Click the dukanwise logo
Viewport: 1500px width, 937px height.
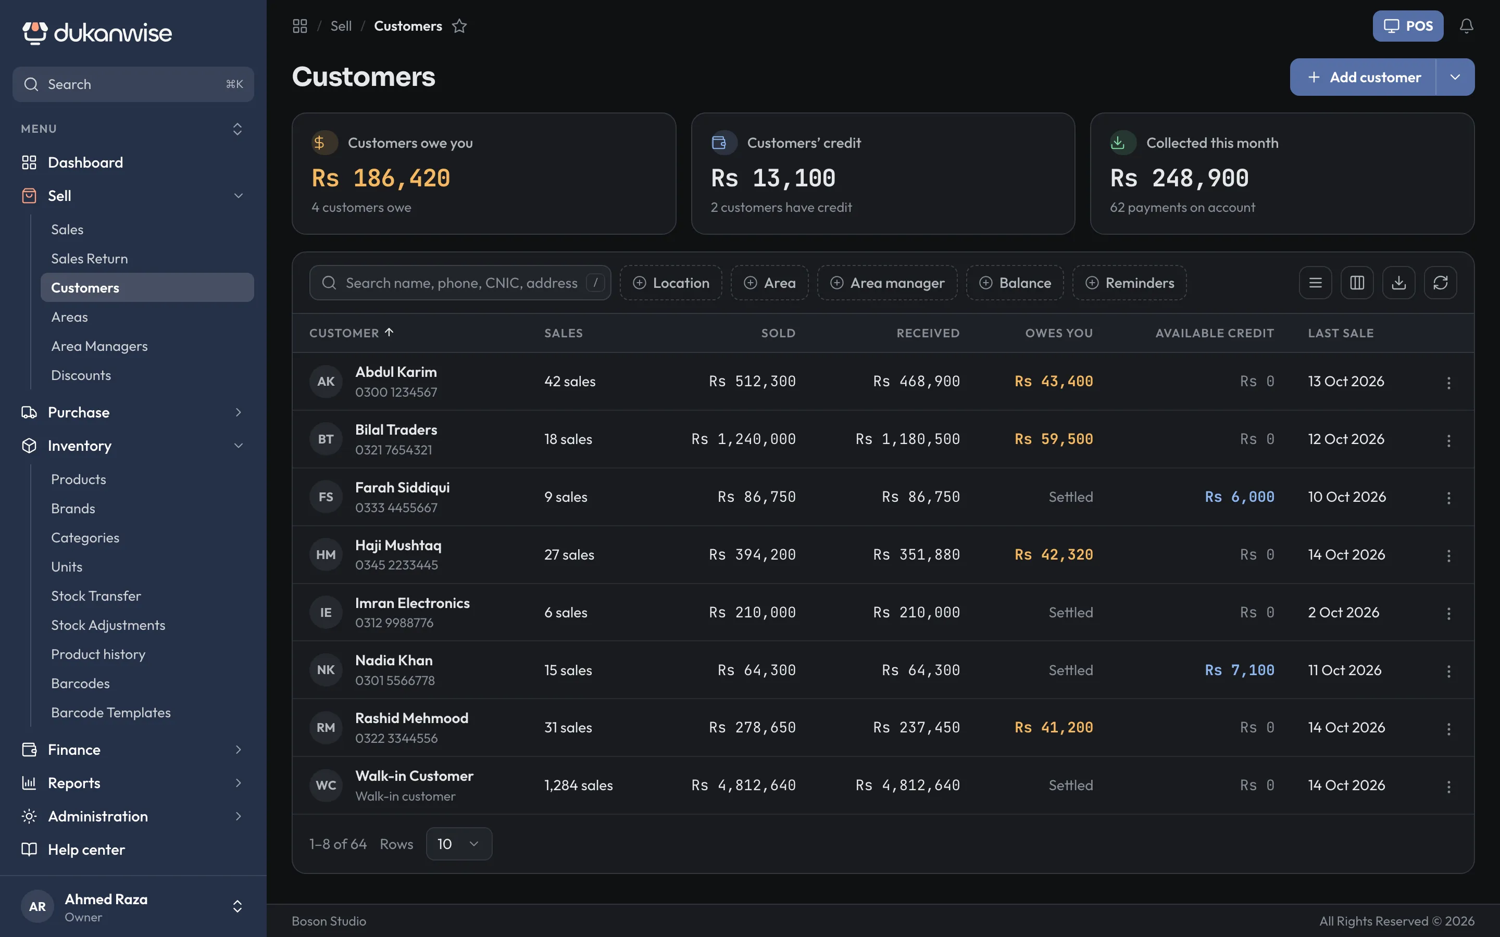point(97,32)
